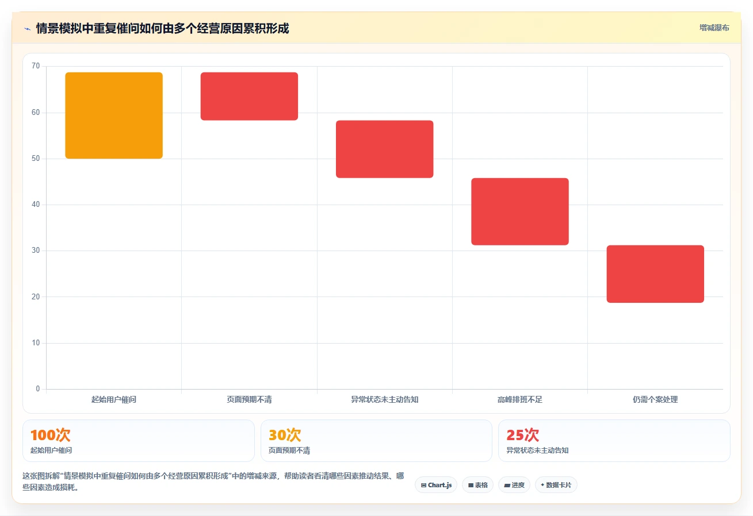Viewport: 753px width, 516px height.
Task: Select the orange 起始用户催问 bar
Action: tap(114, 115)
